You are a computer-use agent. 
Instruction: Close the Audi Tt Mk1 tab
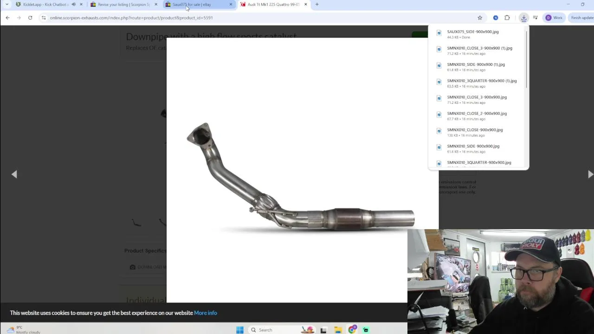click(305, 5)
